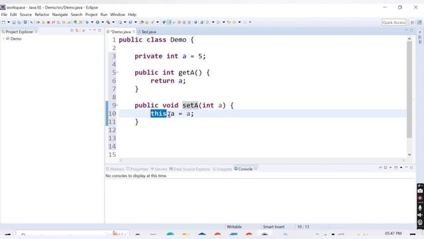Screen dimensions: 424x239
Task: Open the Window menu
Action: coord(118,15)
